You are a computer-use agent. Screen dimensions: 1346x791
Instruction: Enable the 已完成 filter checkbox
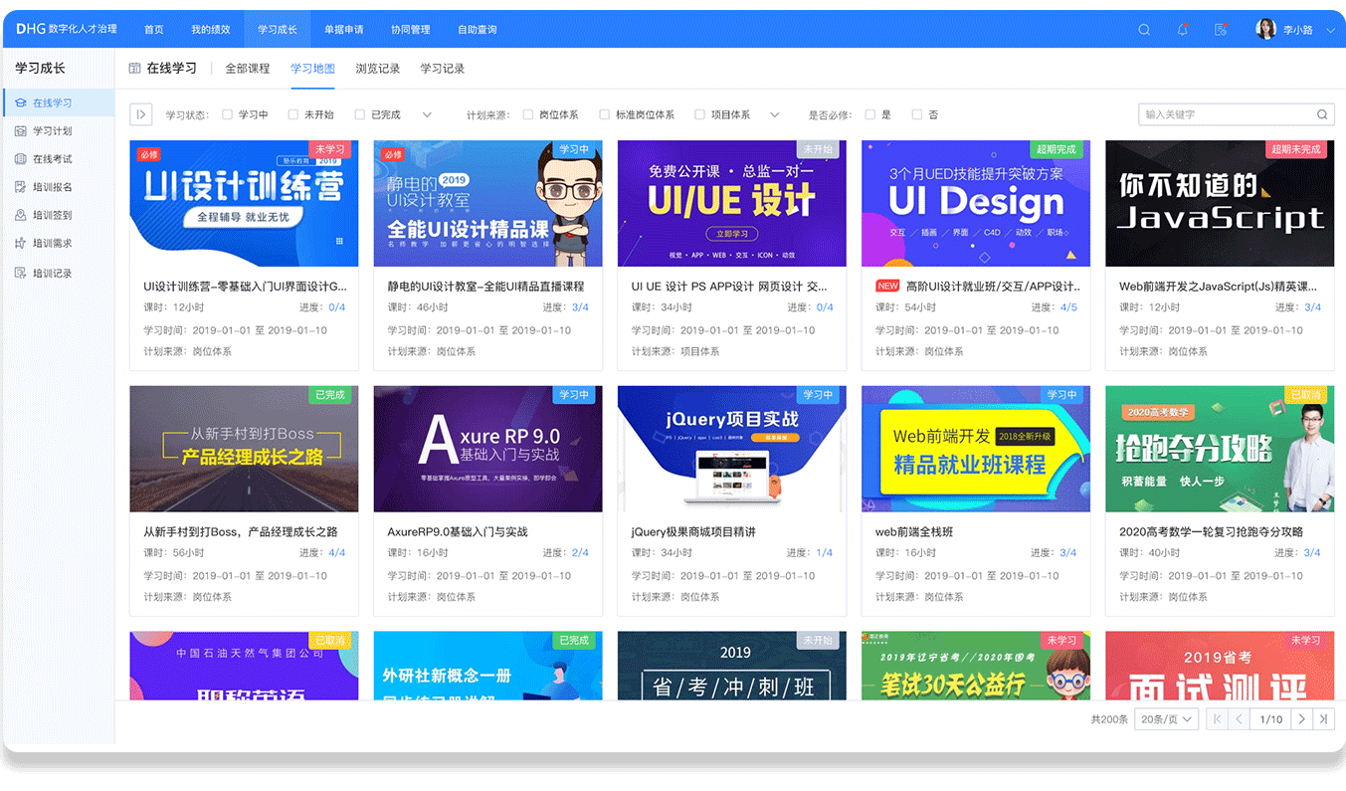360,114
